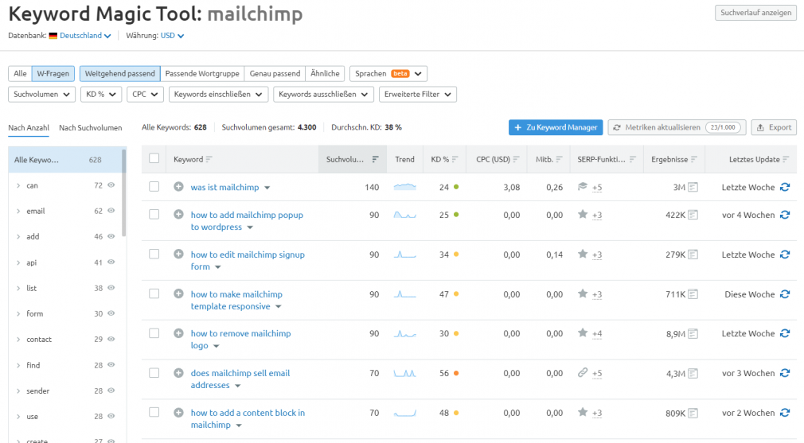Select 'Ähnliche' match type
804x443 pixels.
tap(325, 74)
